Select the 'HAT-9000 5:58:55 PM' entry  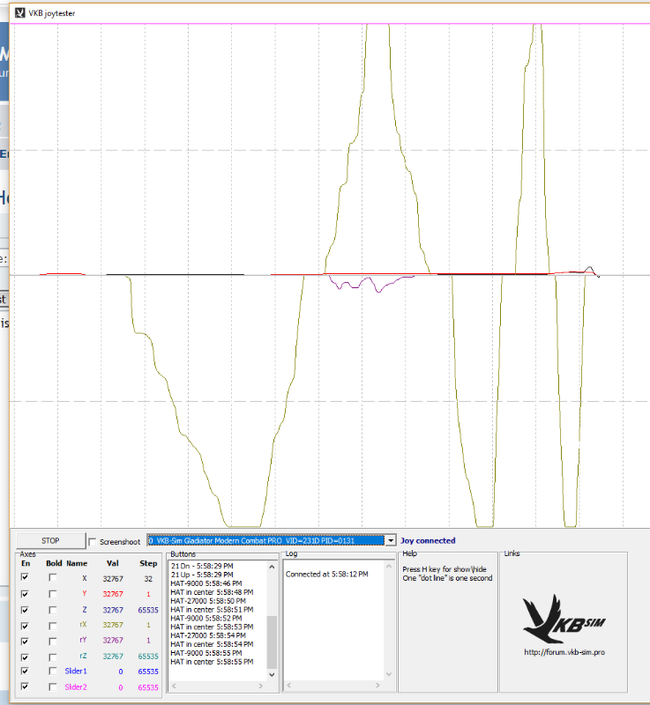206,653
